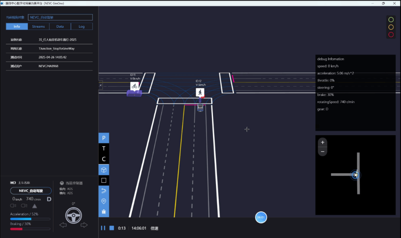This screenshot has height=238, width=401.
Task: Click the bicycle marker ID:11
Action: tap(135, 86)
